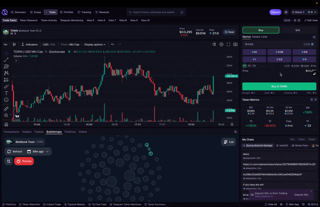Image resolution: width=320 pixels, height=207 pixels.
Task: Open chart quick search icon
Action: pos(214,44)
